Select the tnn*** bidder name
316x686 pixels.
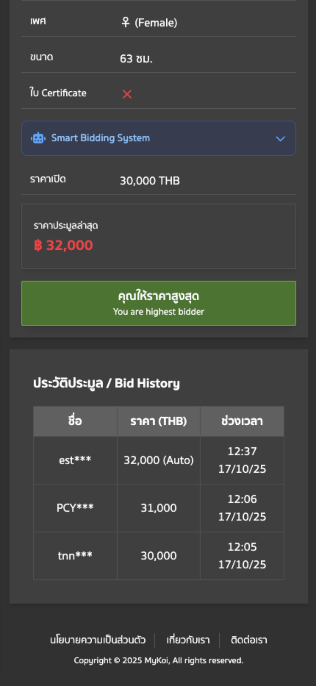pyautogui.click(x=75, y=556)
